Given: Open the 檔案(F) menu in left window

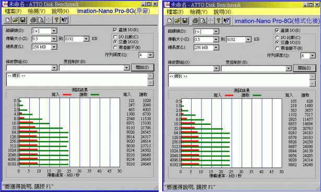Looking at the screenshot, I should click(13, 11).
